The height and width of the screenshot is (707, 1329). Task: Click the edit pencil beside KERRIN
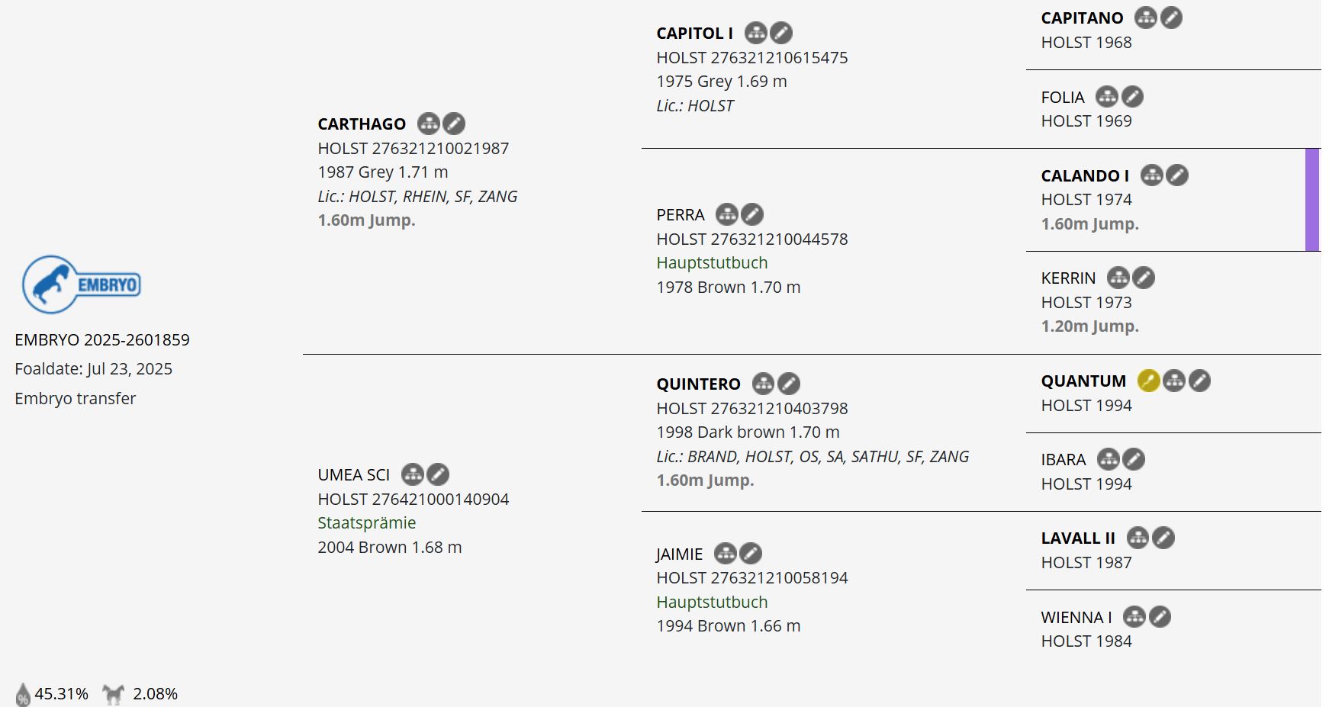tap(1143, 278)
